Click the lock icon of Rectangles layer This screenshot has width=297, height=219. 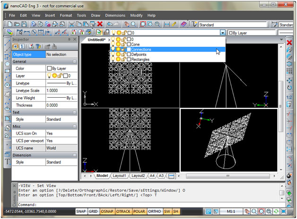[x=123, y=59]
